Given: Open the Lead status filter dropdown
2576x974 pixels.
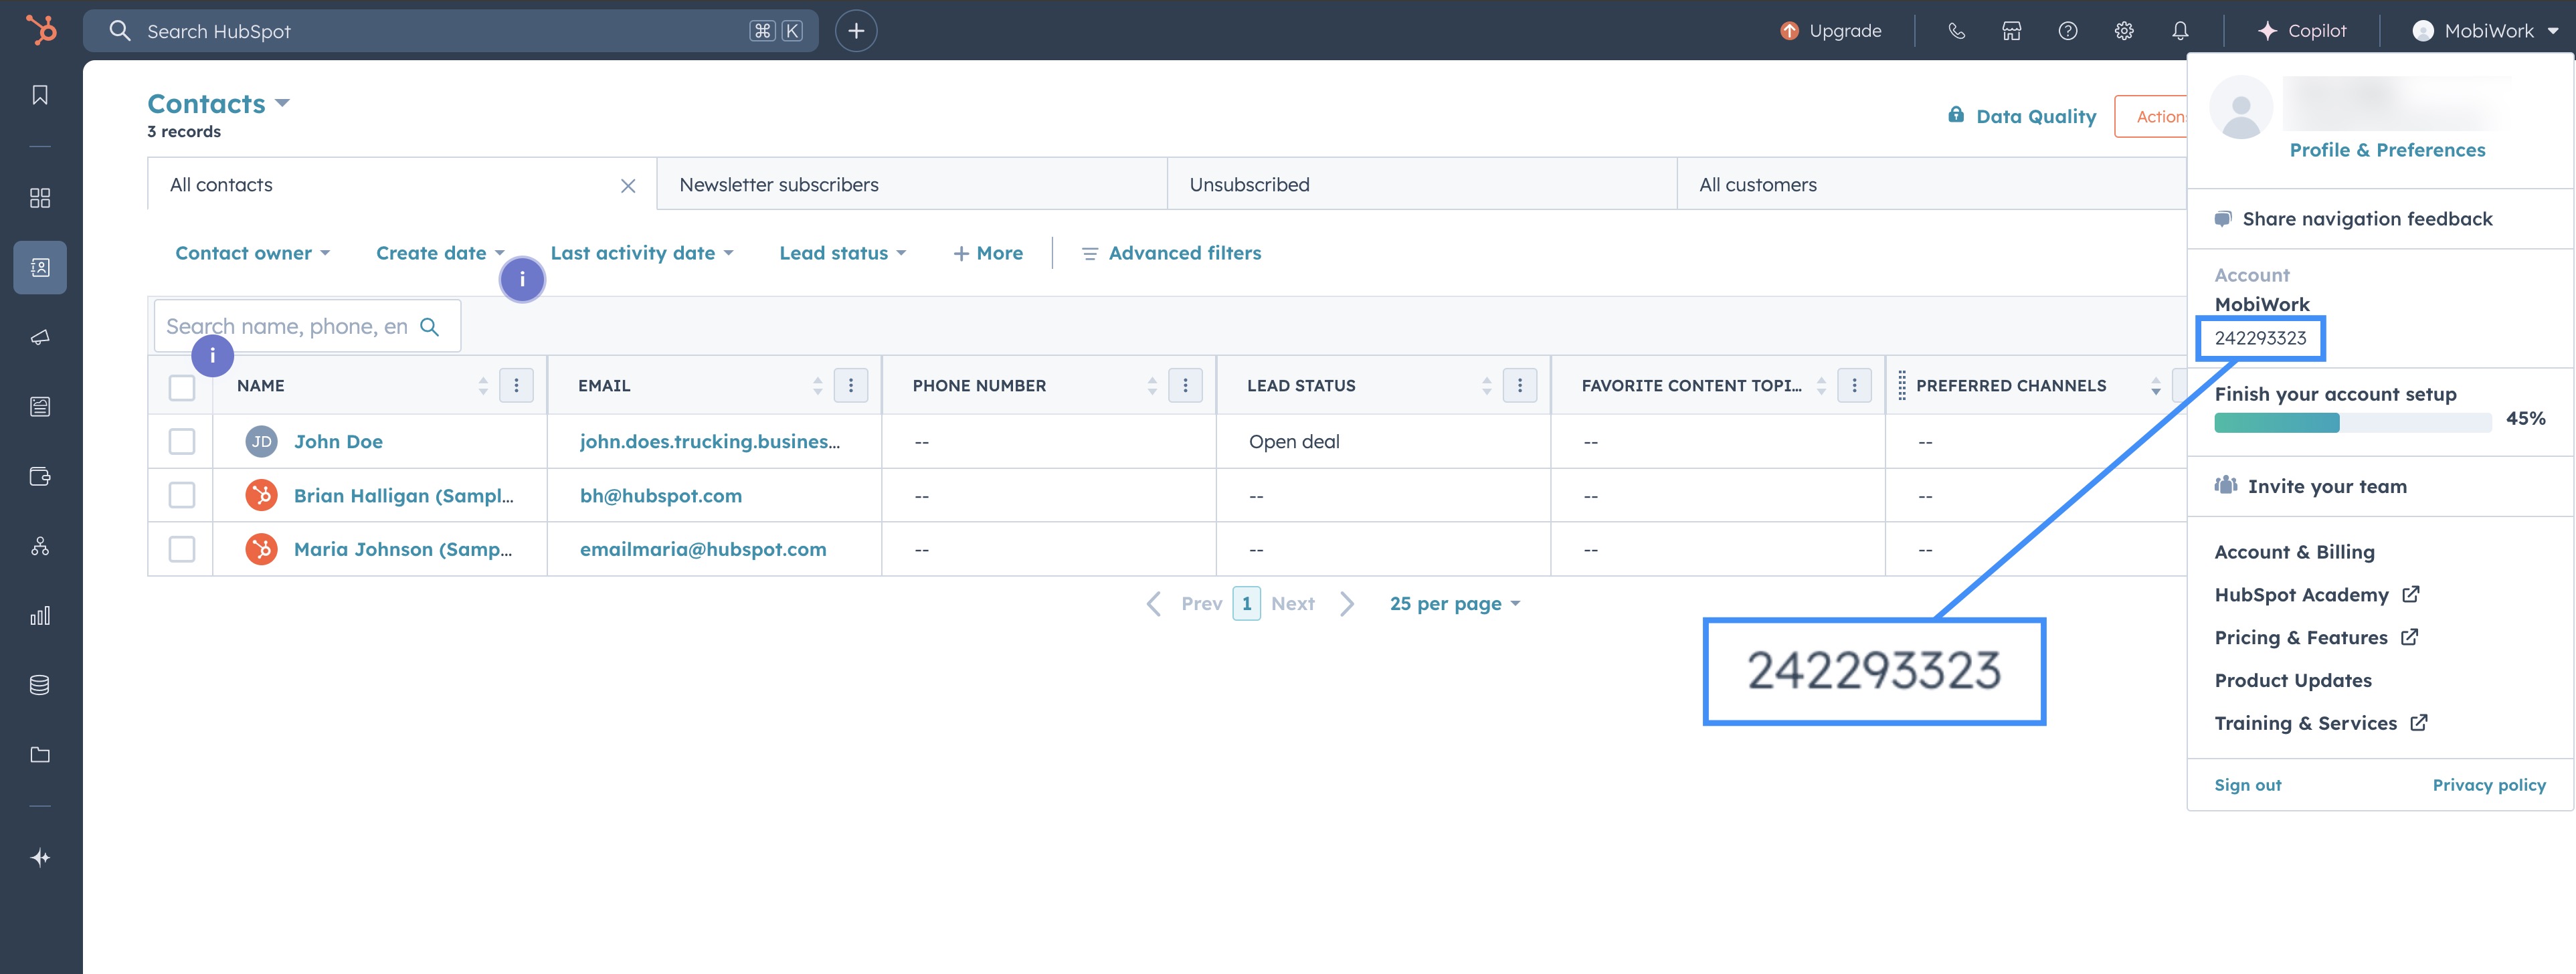Looking at the screenshot, I should 842,253.
